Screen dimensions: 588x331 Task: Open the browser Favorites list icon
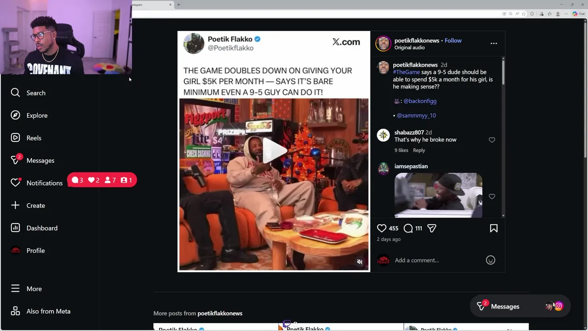(549, 14)
